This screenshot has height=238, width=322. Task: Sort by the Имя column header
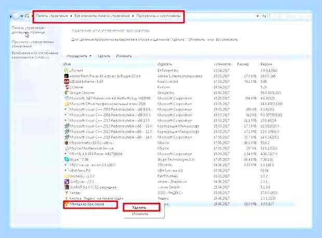tap(67, 64)
